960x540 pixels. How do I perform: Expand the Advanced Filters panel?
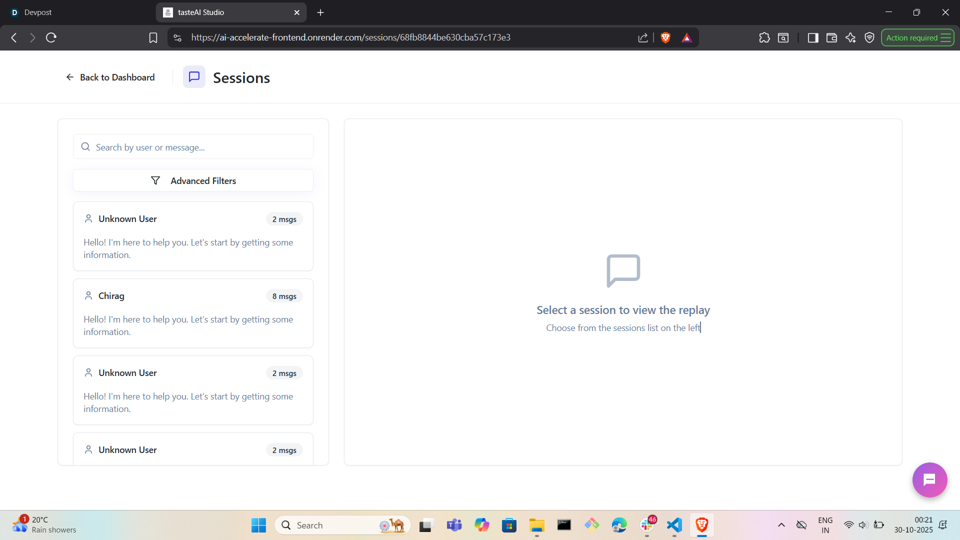coord(193,180)
